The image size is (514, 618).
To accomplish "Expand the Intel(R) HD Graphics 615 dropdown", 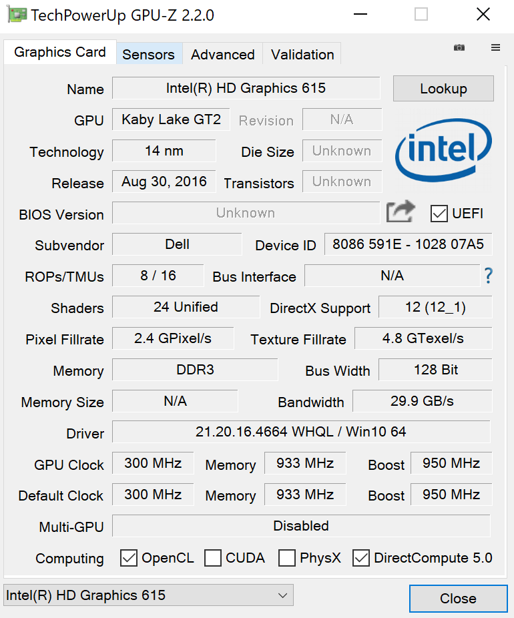I will coord(148,595).
